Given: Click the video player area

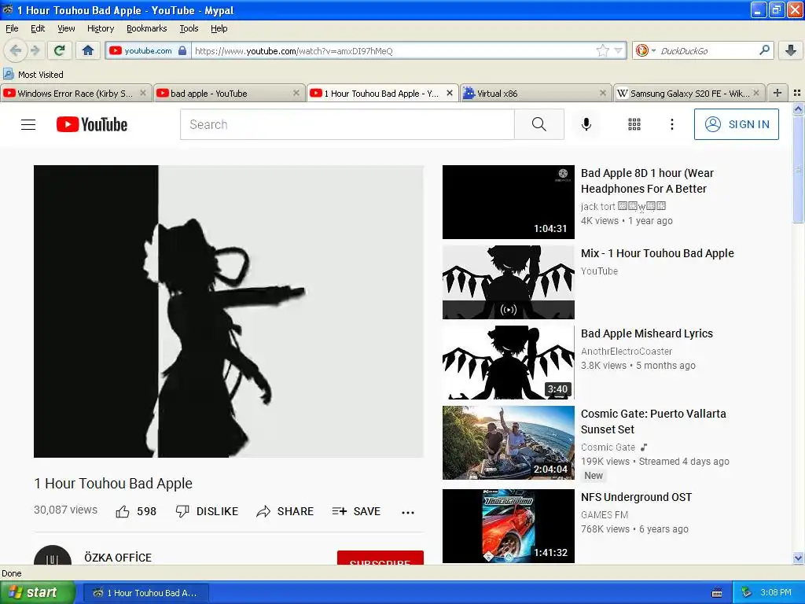Looking at the screenshot, I should tap(229, 311).
